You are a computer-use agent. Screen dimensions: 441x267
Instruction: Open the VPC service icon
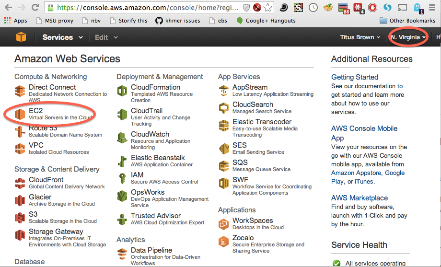tap(20, 149)
